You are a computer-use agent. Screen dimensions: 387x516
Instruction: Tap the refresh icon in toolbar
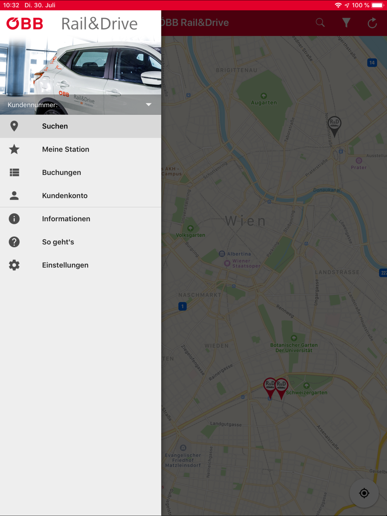pos(372,23)
